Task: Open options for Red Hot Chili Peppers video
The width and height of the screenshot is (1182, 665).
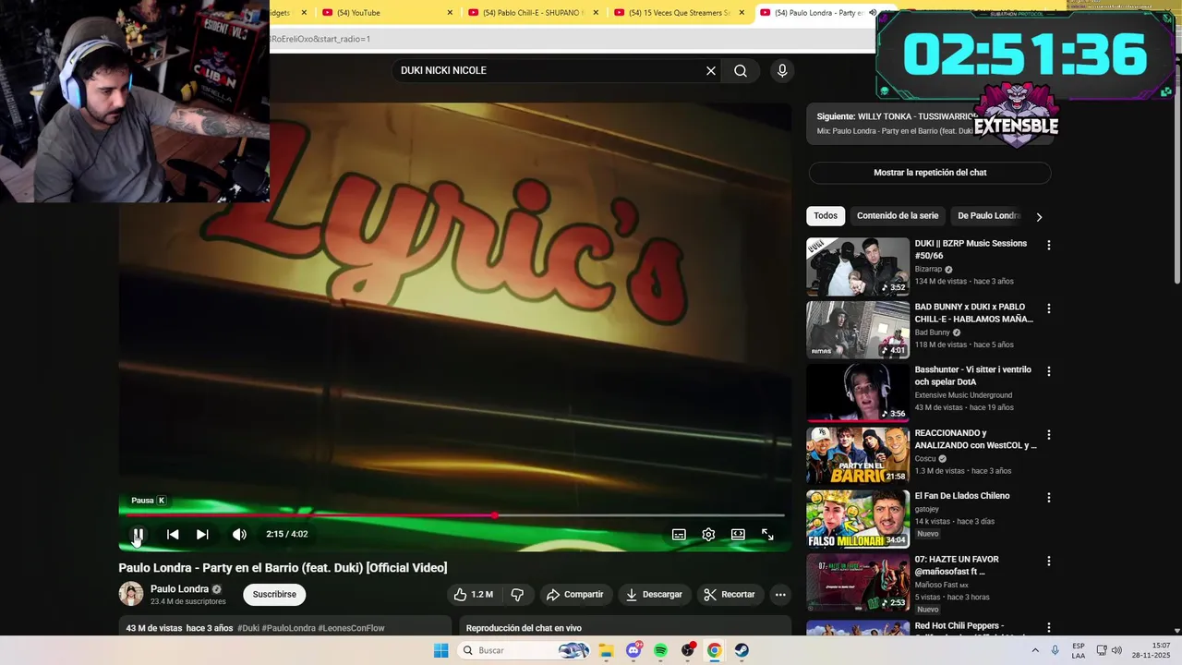Action: [1048, 628]
